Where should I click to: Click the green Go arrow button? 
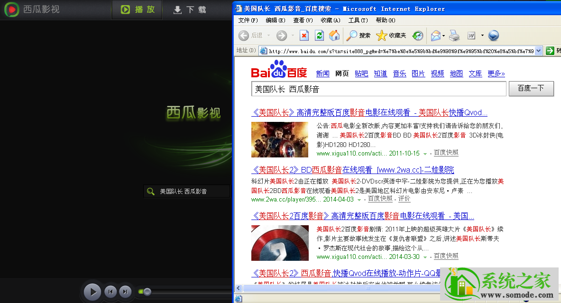550,51
